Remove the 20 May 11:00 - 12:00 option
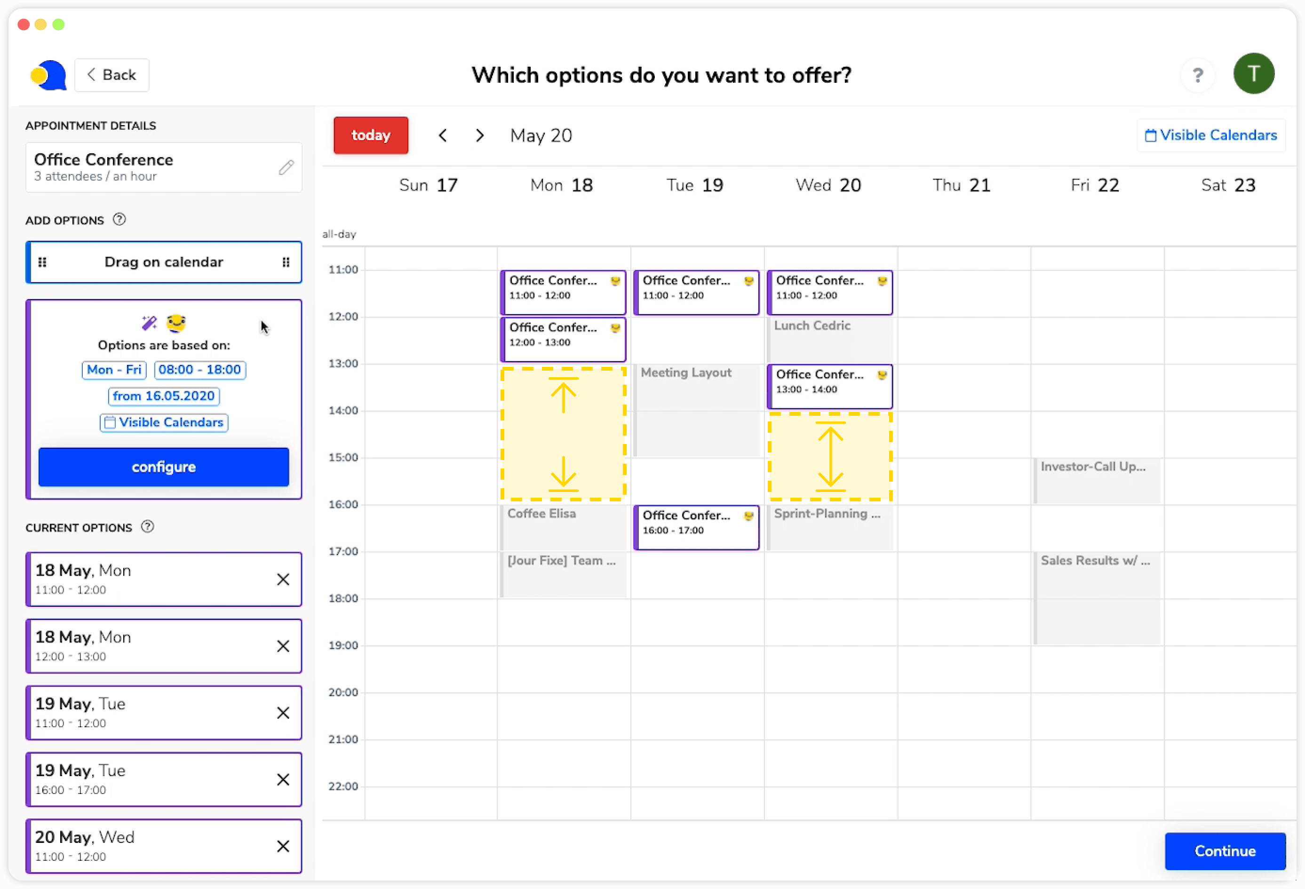The image size is (1305, 889). click(x=283, y=847)
